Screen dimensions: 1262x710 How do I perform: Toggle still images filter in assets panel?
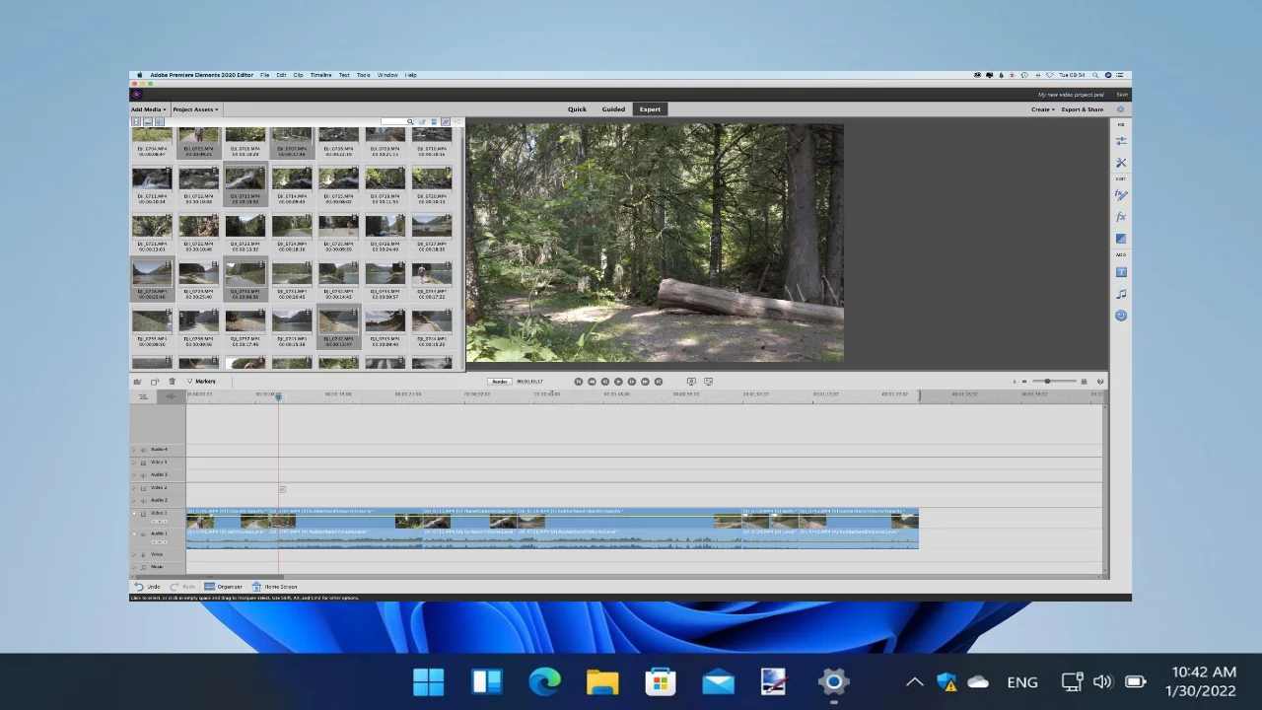coord(148,121)
